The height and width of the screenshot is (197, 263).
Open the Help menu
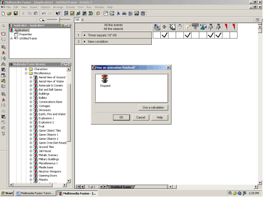pyautogui.click(x=110, y=7)
